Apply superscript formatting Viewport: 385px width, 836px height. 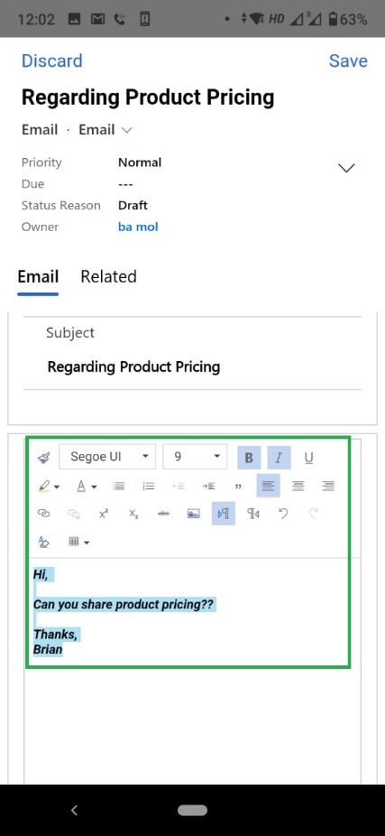click(104, 514)
